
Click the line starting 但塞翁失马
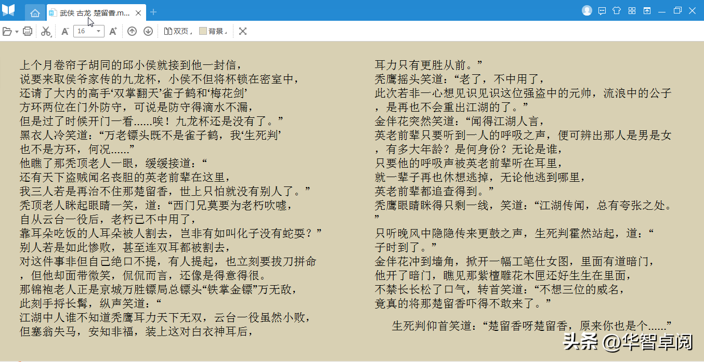click(136, 331)
